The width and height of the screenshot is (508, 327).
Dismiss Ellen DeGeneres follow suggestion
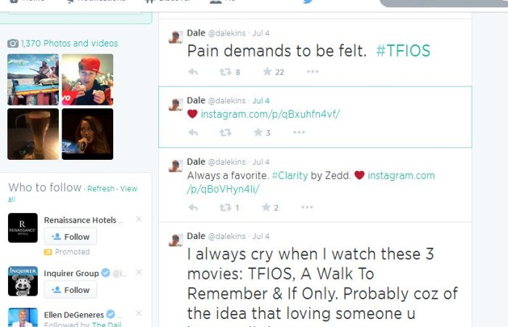click(139, 313)
